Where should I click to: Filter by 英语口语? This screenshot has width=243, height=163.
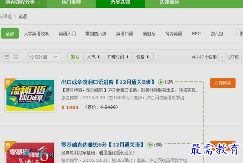pyautogui.click(x=125, y=34)
